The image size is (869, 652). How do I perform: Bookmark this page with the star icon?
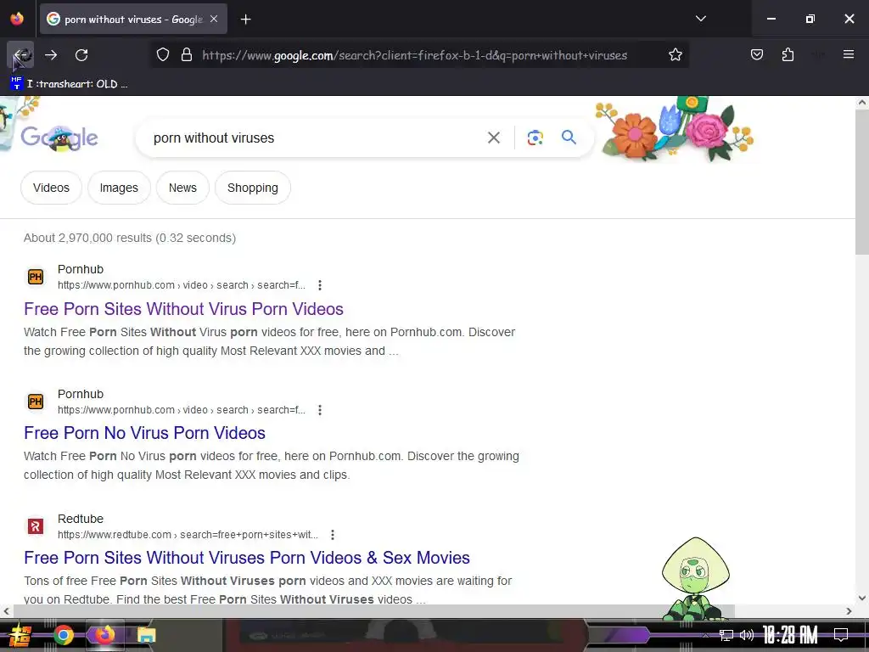click(675, 55)
